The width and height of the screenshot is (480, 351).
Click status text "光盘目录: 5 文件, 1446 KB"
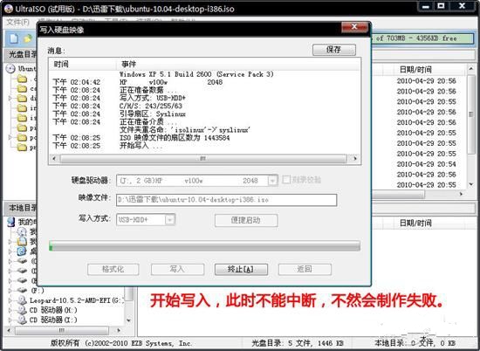298,343
